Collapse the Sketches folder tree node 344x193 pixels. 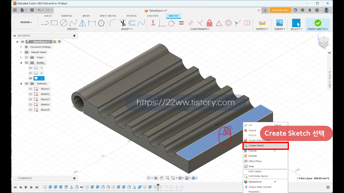coord(21,83)
